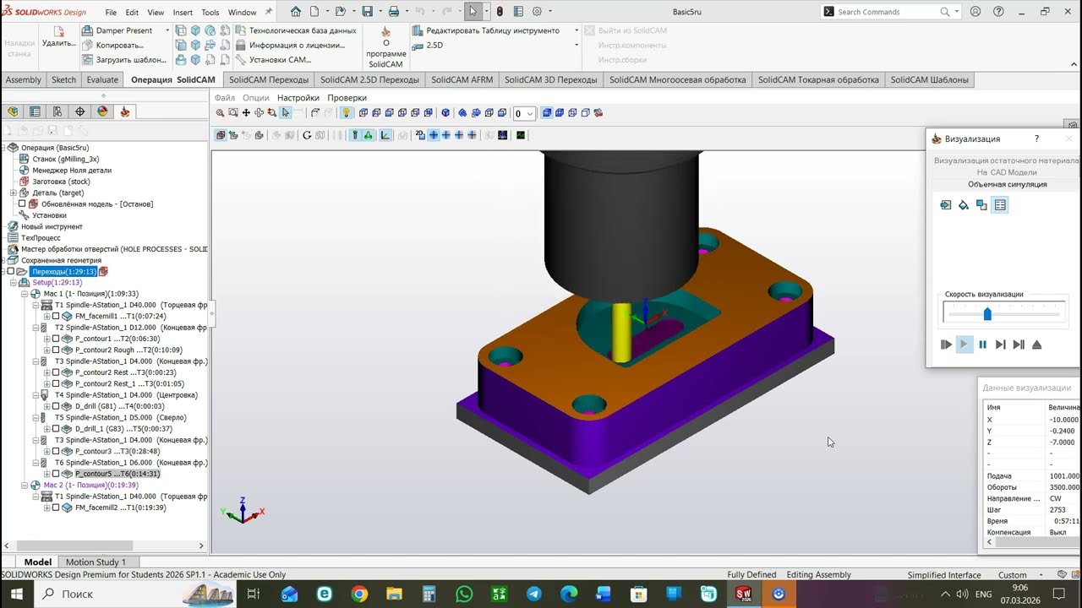Open the view number dropdown showing 0

(525, 114)
